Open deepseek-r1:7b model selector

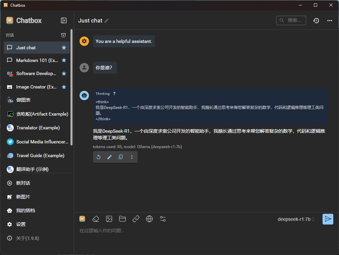pos(296,219)
